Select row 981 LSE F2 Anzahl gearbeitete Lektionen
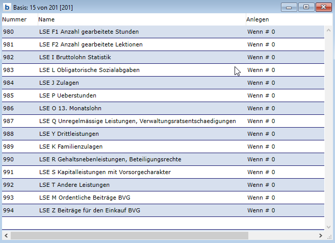335x243 pixels. [x=91, y=44]
